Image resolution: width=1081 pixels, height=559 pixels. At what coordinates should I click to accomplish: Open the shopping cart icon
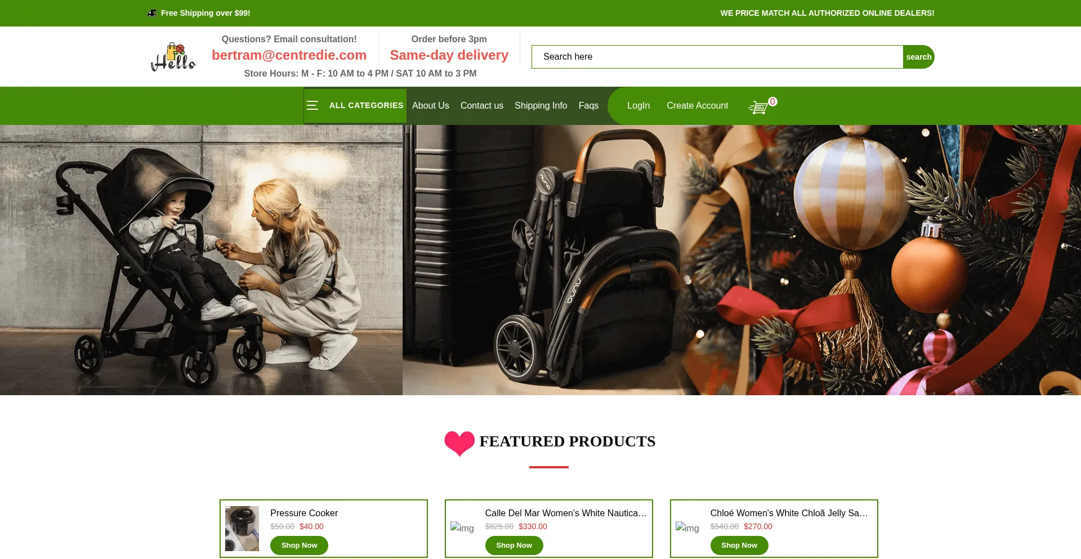(758, 107)
